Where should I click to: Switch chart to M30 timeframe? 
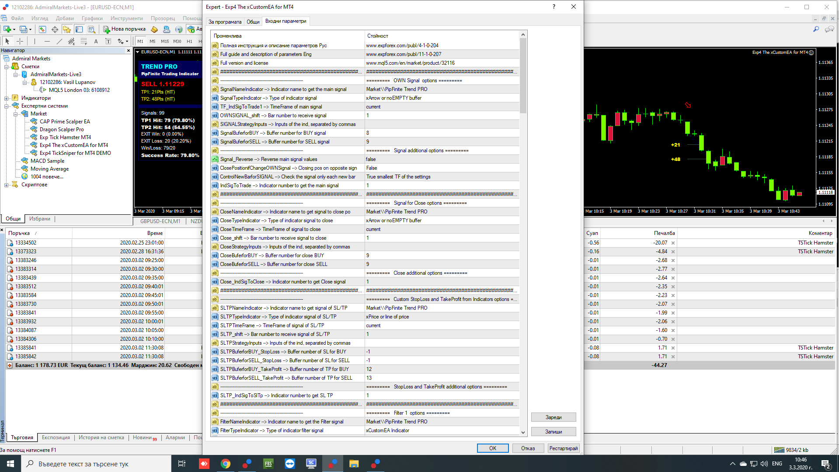tap(177, 41)
